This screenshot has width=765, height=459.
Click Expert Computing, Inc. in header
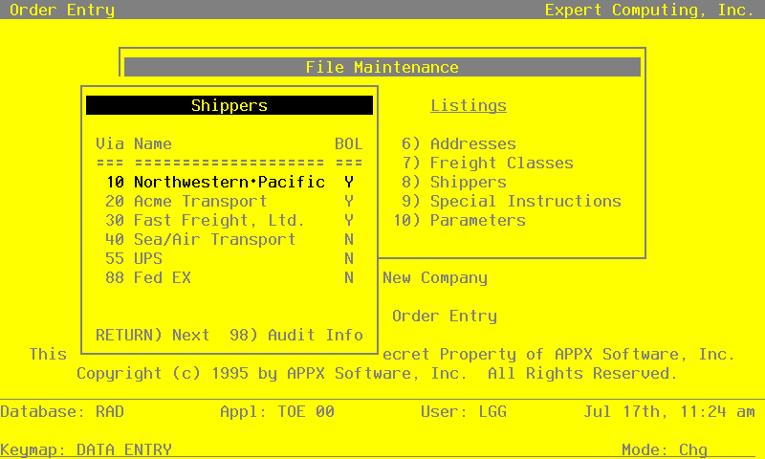[650, 10]
